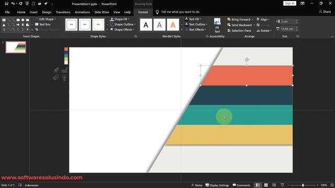Image resolution: width=335 pixels, height=188 pixels.
Task: Open the Edit Shape dropdown
Action: point(46,19)
